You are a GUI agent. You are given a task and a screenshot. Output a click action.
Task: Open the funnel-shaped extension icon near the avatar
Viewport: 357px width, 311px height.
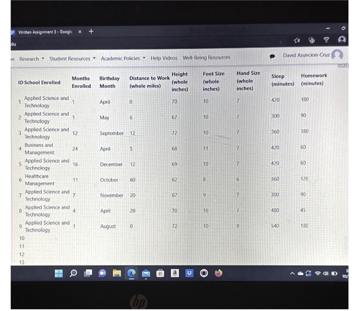point(326,40)
